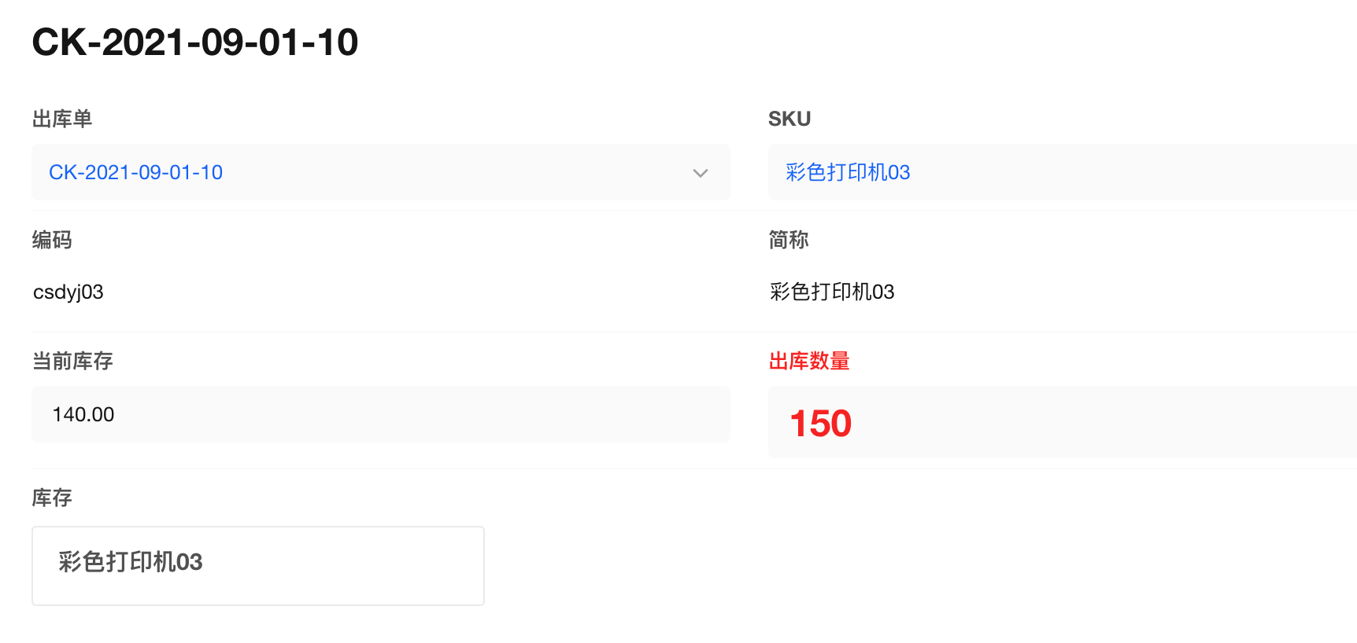The width and height of the screenshot is (1357, 643).
Task: Click the red 150 出库数量 value
Action: (820, 424)
